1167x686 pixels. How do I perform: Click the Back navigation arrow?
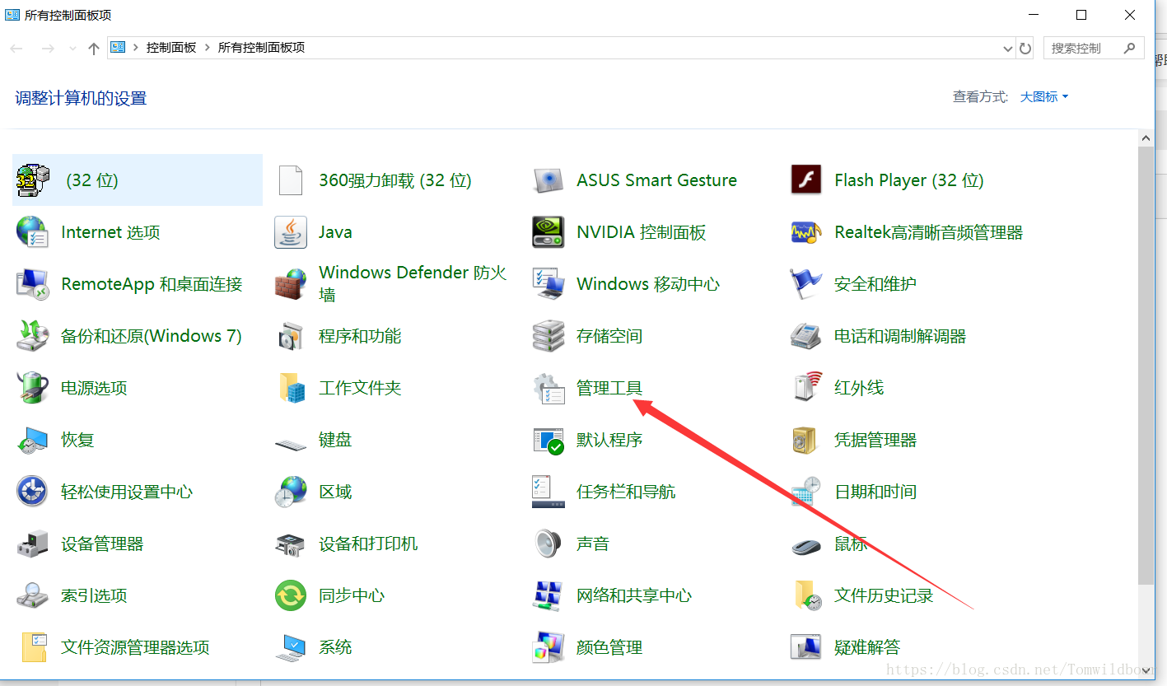16,49
